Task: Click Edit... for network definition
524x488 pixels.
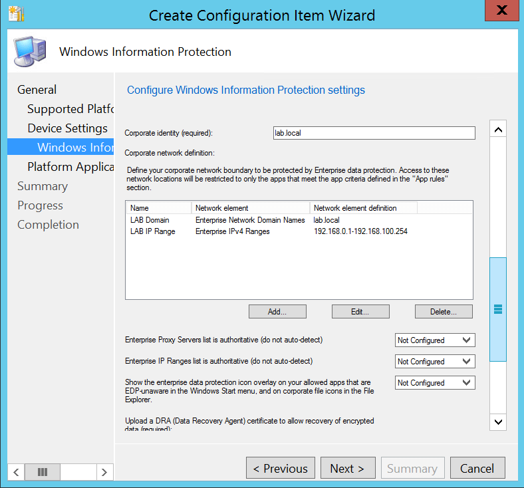Action: 360,312
